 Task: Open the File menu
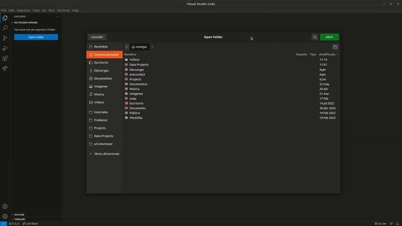tap(4, 11)
